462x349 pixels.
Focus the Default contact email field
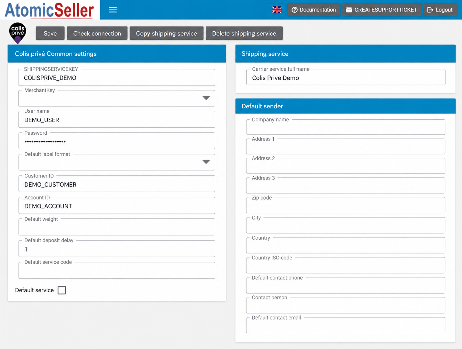click(346, 325)
